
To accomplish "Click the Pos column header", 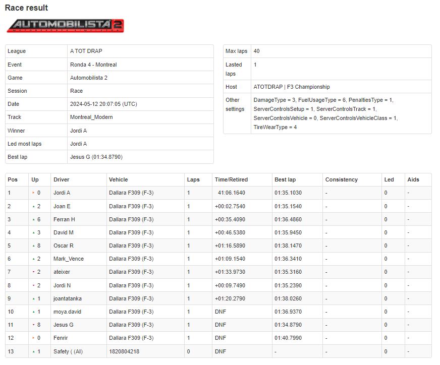I will tap(13, 179).
